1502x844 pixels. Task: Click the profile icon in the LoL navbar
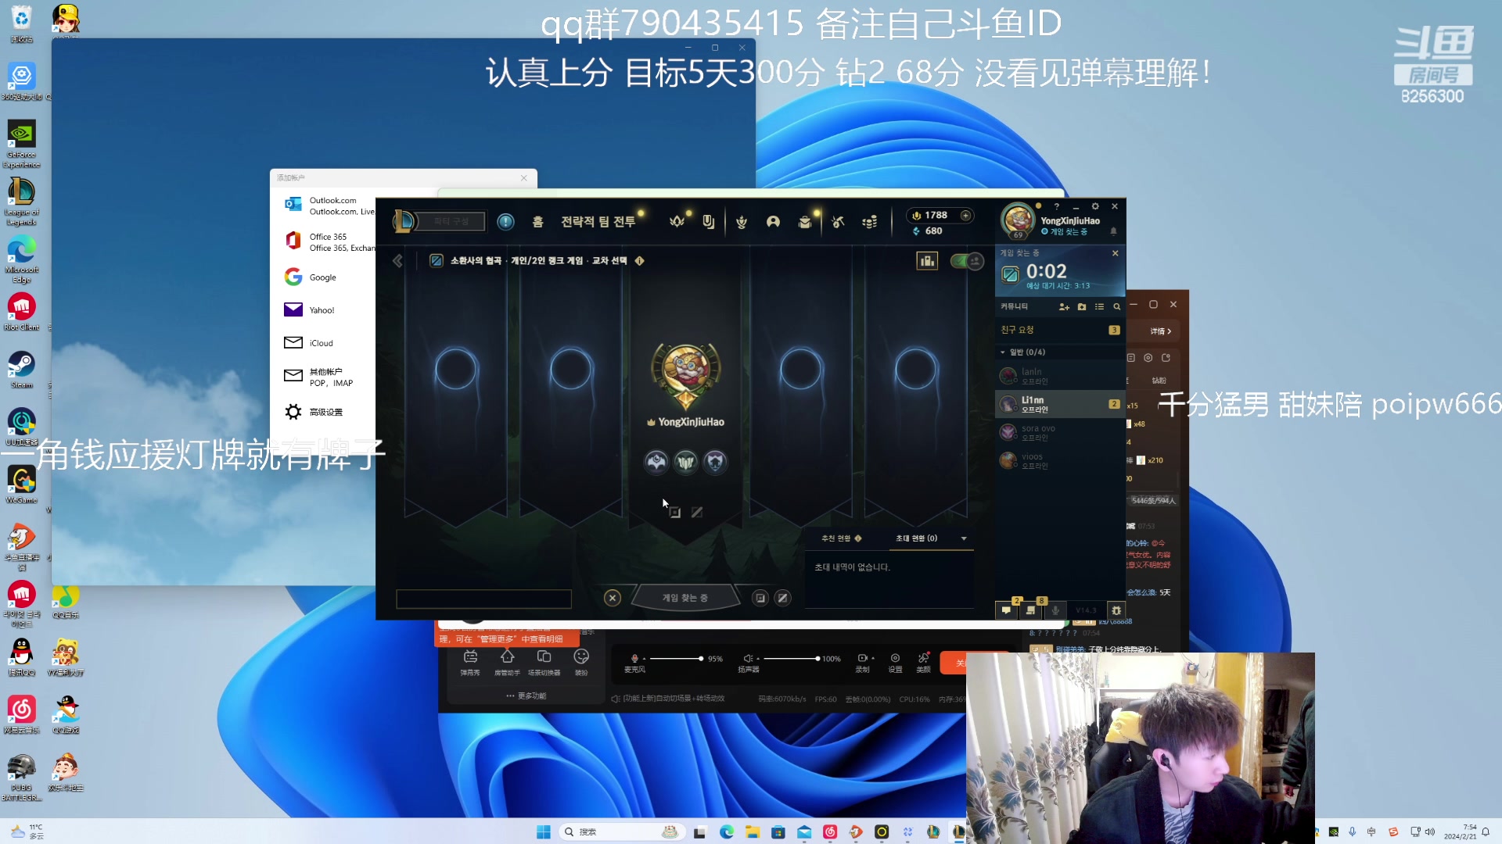[x=773, y=222]
